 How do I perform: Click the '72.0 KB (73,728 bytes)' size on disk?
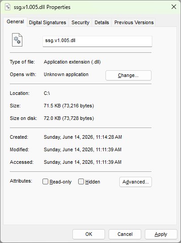[x=69, y=118]
